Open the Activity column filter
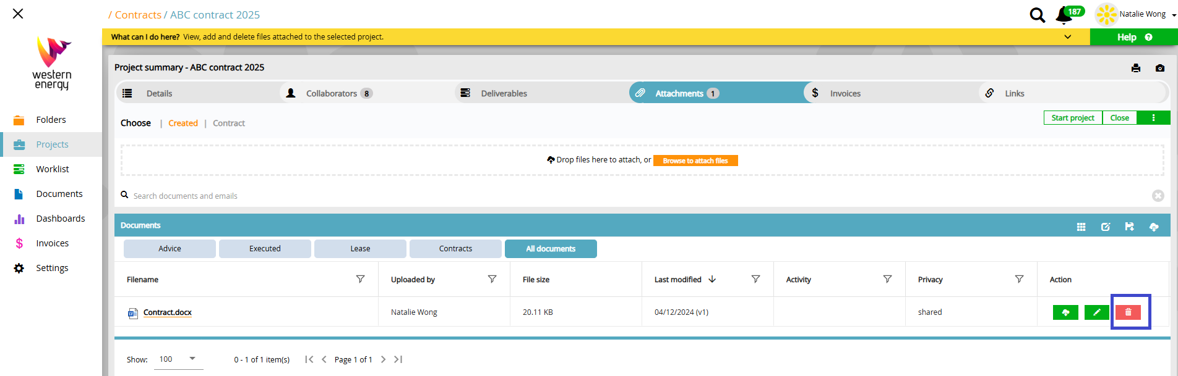 887,279
